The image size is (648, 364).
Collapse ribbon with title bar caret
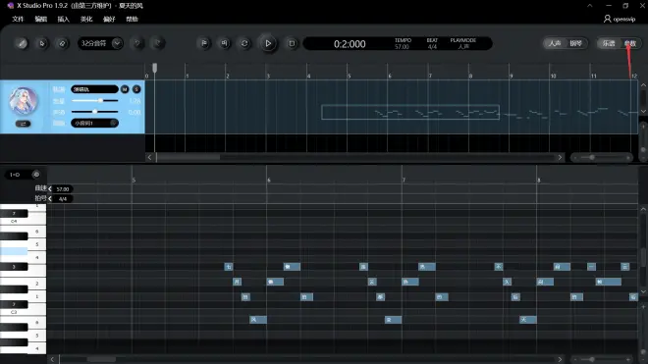click(x=590, y=6)
